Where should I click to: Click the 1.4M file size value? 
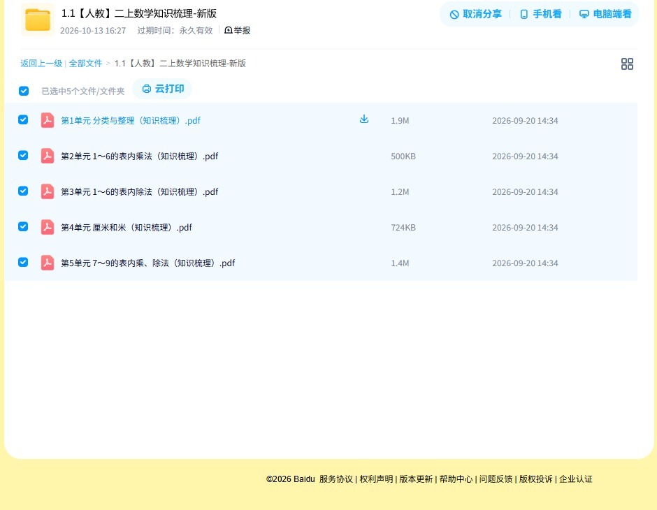pos(400,263)
